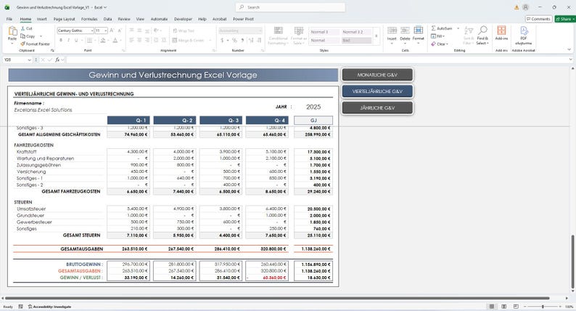Open the File menu
This screenshot has height=311, width=576.
pos(9,19)
